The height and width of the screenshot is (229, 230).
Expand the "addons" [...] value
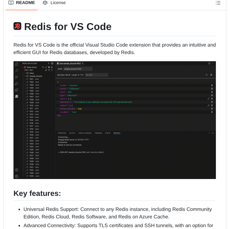click(71, 105)
